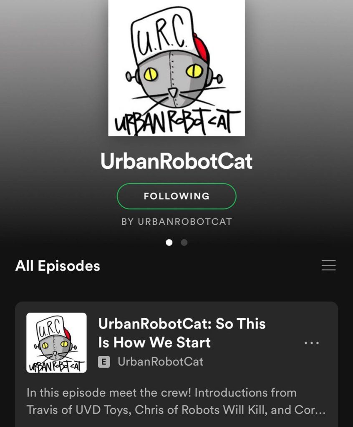Image resolution: width=353 pixels, height=427 pixels.
Task: Open the large UrbanRobotCat podcast cover art
Action: [x=176, y=68]
